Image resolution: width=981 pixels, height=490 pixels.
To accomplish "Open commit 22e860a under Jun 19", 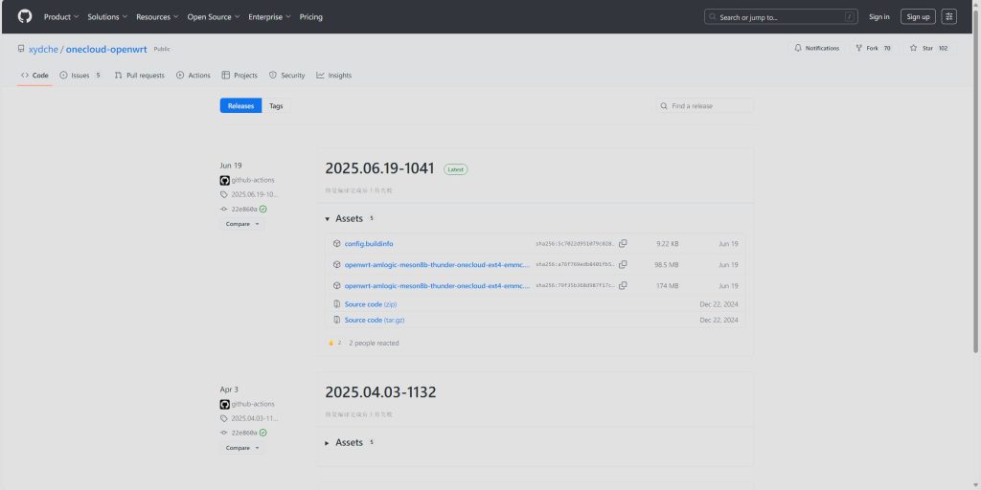I will coord(244,209).
